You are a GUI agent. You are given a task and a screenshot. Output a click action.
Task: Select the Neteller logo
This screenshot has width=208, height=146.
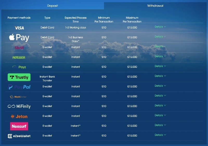tap(19, 57)
